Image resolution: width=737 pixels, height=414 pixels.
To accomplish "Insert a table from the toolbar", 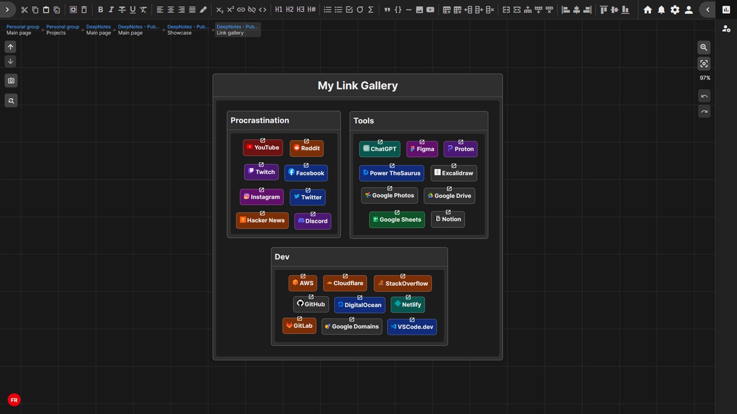I will 445,9.
